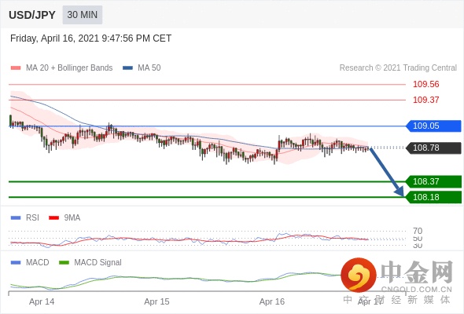Click the 109.37 resistance label

click(x=425, y=100)
